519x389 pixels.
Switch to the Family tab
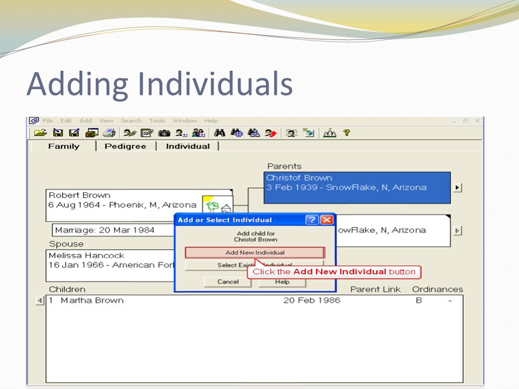(x=64, y=146)
